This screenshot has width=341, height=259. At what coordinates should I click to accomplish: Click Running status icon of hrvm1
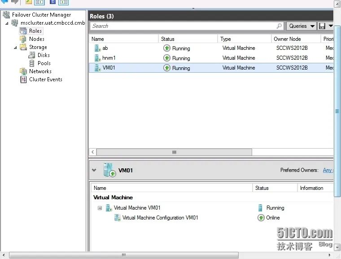tap(167, 58)
